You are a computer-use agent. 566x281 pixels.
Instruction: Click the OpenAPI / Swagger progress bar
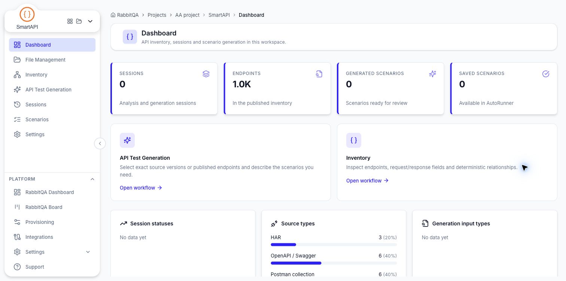click(x=334, y=263)
